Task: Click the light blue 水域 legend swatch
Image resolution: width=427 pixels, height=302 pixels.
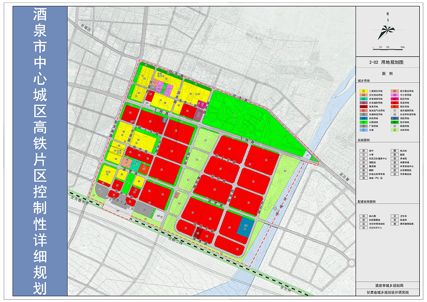Action: tap(363, 130)
